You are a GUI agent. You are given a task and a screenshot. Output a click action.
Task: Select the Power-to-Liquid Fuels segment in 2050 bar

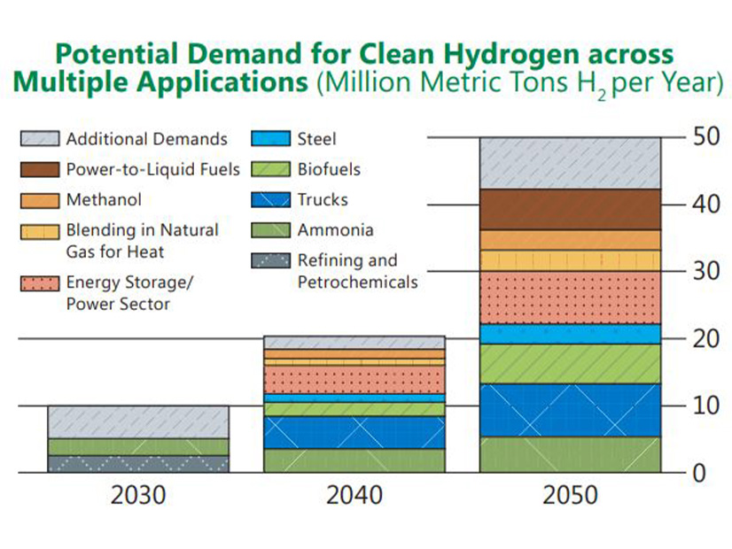[570, 209]
